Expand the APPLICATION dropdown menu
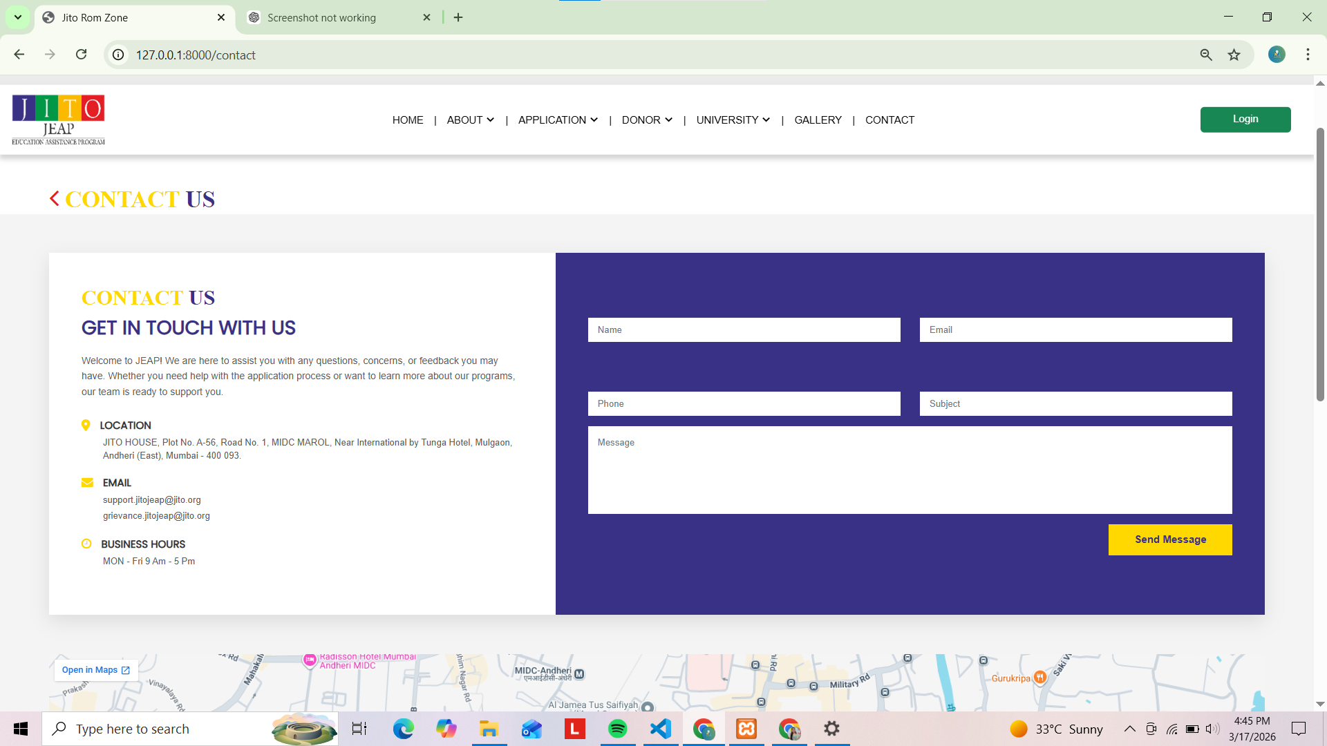The width and height of the screenshot is (1327, 746). click(558, 120)
